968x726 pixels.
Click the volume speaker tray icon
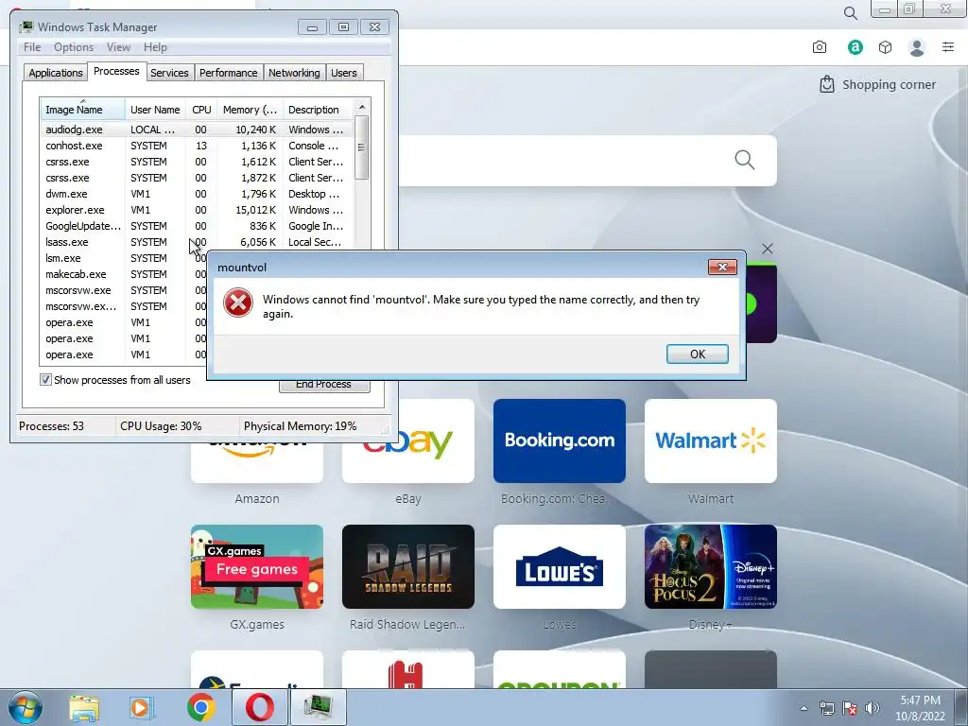point(873,708)
